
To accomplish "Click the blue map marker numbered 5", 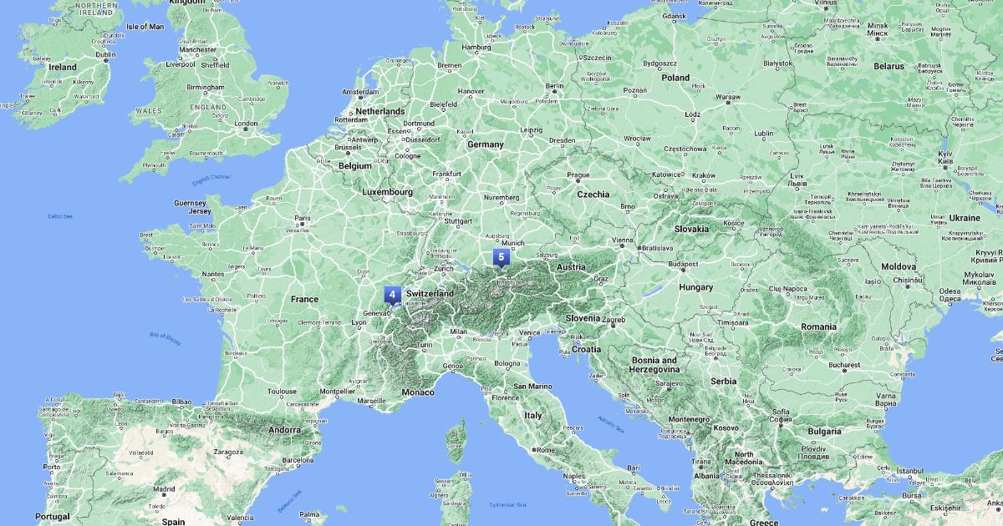I will click(500, 258).
